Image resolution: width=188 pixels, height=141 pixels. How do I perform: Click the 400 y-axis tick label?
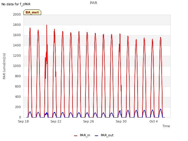pos(18,97)
